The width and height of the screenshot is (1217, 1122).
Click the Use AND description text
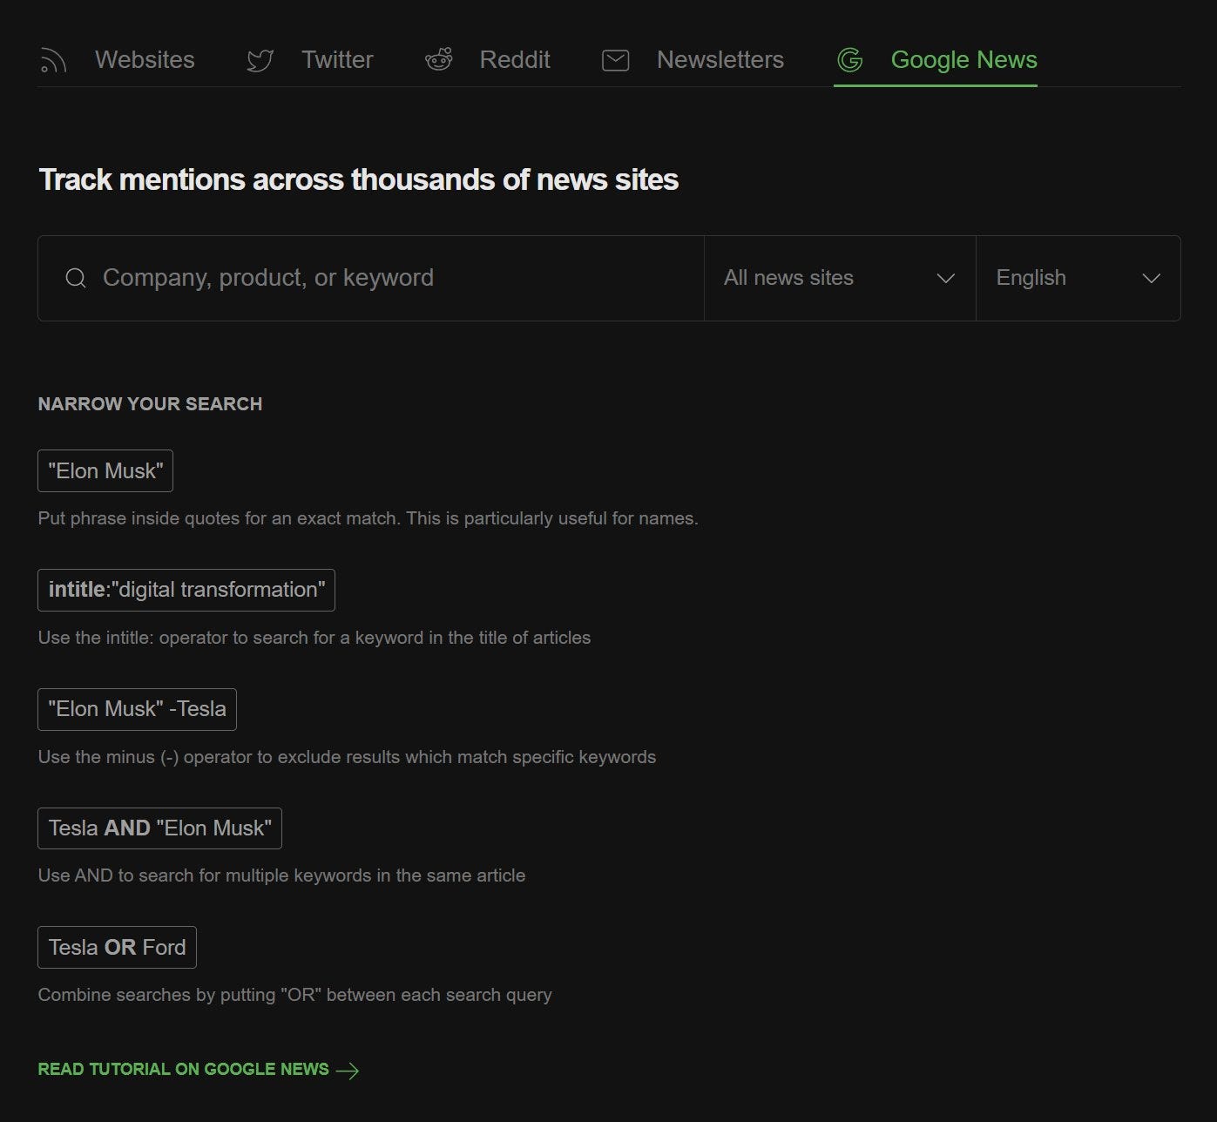coord(281,875)
